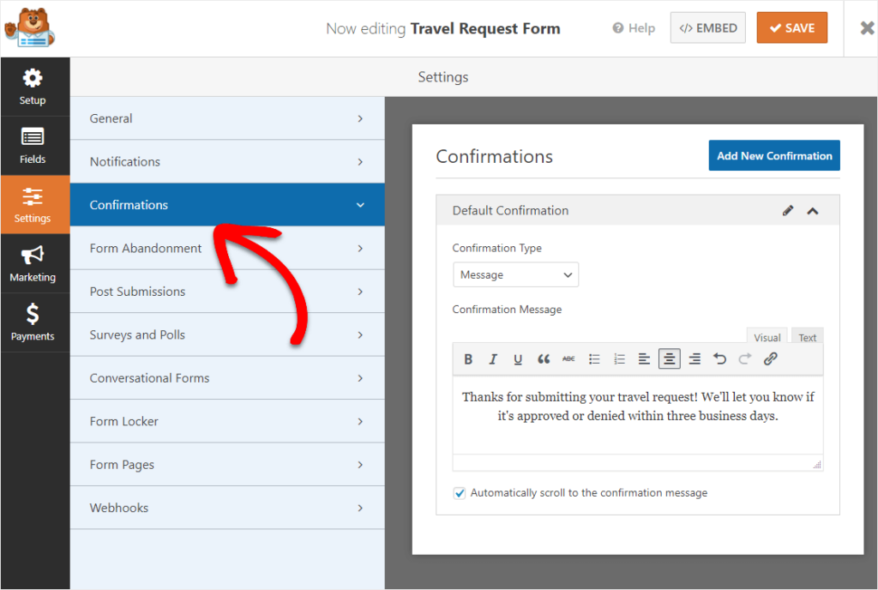Switch to the Text editor tab
Screen dimensions: 878x590
click(807, 337)
